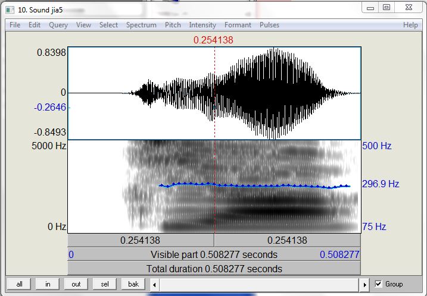This screenshot has width=427, height=296.
Task: Toggle the Group checkbox
Action: (378, 284)
